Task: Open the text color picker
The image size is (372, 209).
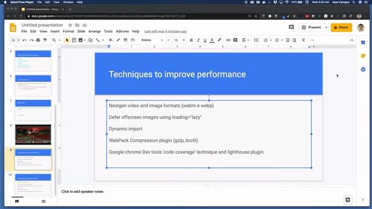Action: pos(212,40)
